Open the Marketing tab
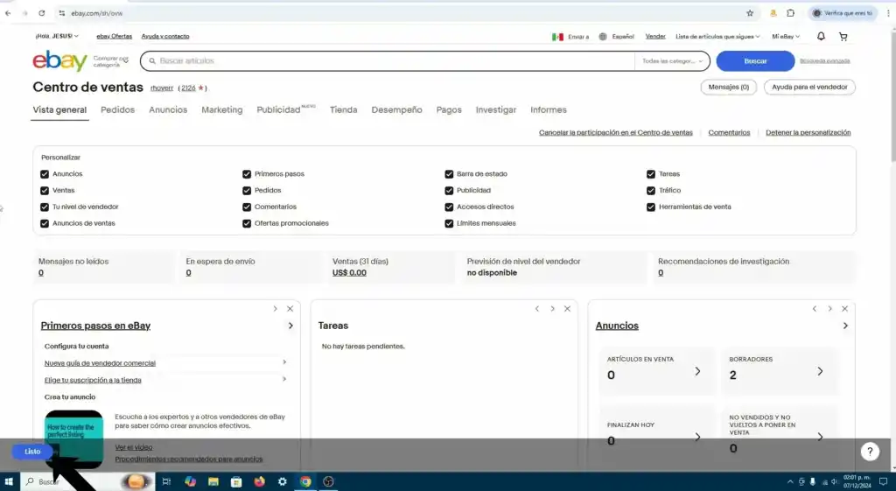Viewport: 896px width, 491px height. pos(221,109)
